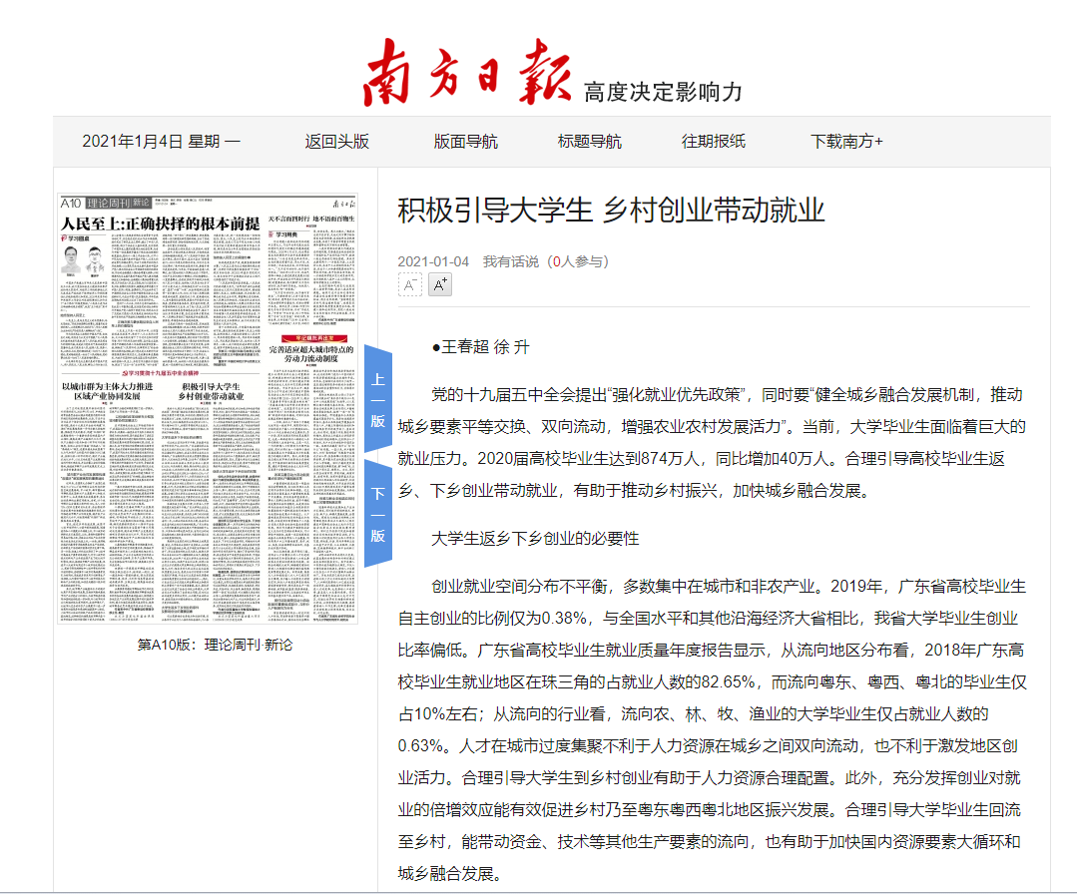Go to previous page with 上一版 arrow
The image size is (1077, 894).
click(x=378, y=399)
